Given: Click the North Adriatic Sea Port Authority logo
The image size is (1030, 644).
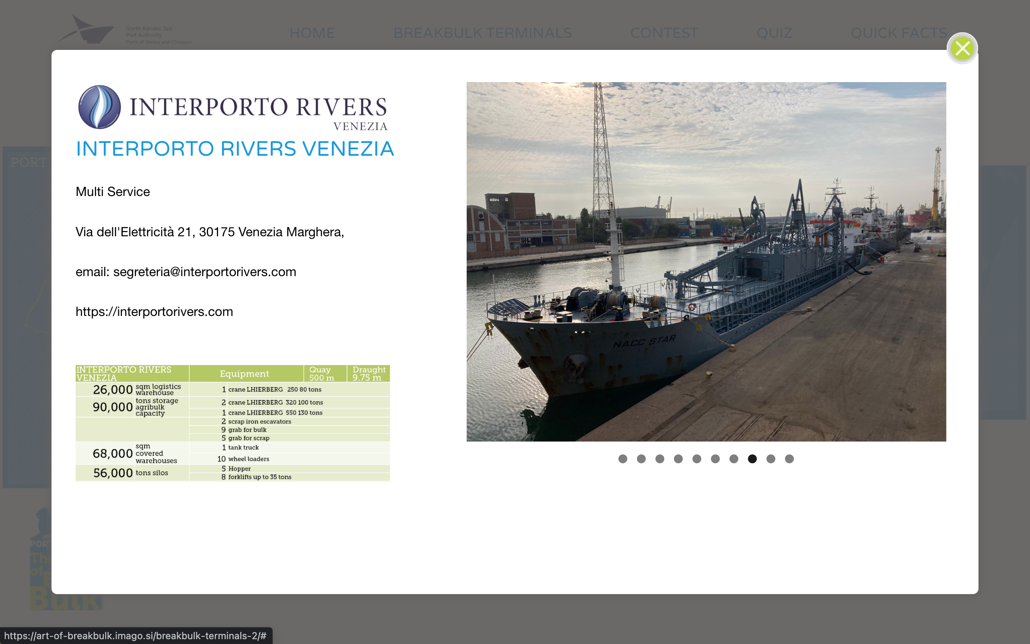Looking at the screenshot, I should point(124,29).
